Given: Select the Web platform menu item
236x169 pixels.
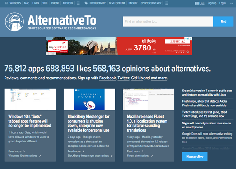Looking at the screenshot, I should [x=45, y=3].
